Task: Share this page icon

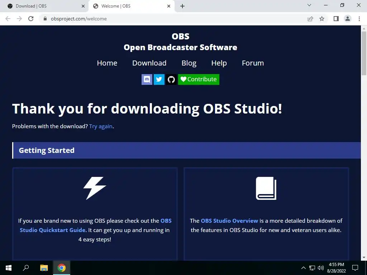Action: click(x=310, y=19)
